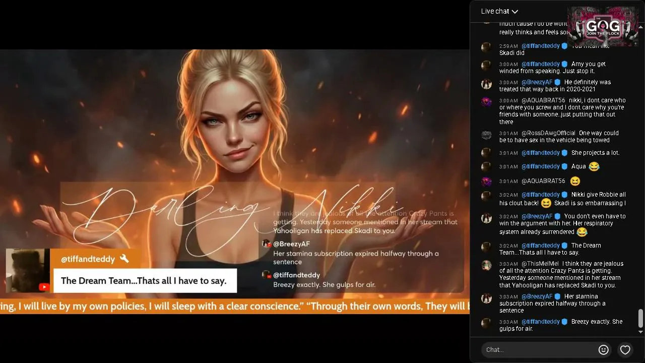The width and height of the screenshot is (645, 363).
Task: Click badge on chat 'The Dream Team' message
Action: tap(565, 246)
